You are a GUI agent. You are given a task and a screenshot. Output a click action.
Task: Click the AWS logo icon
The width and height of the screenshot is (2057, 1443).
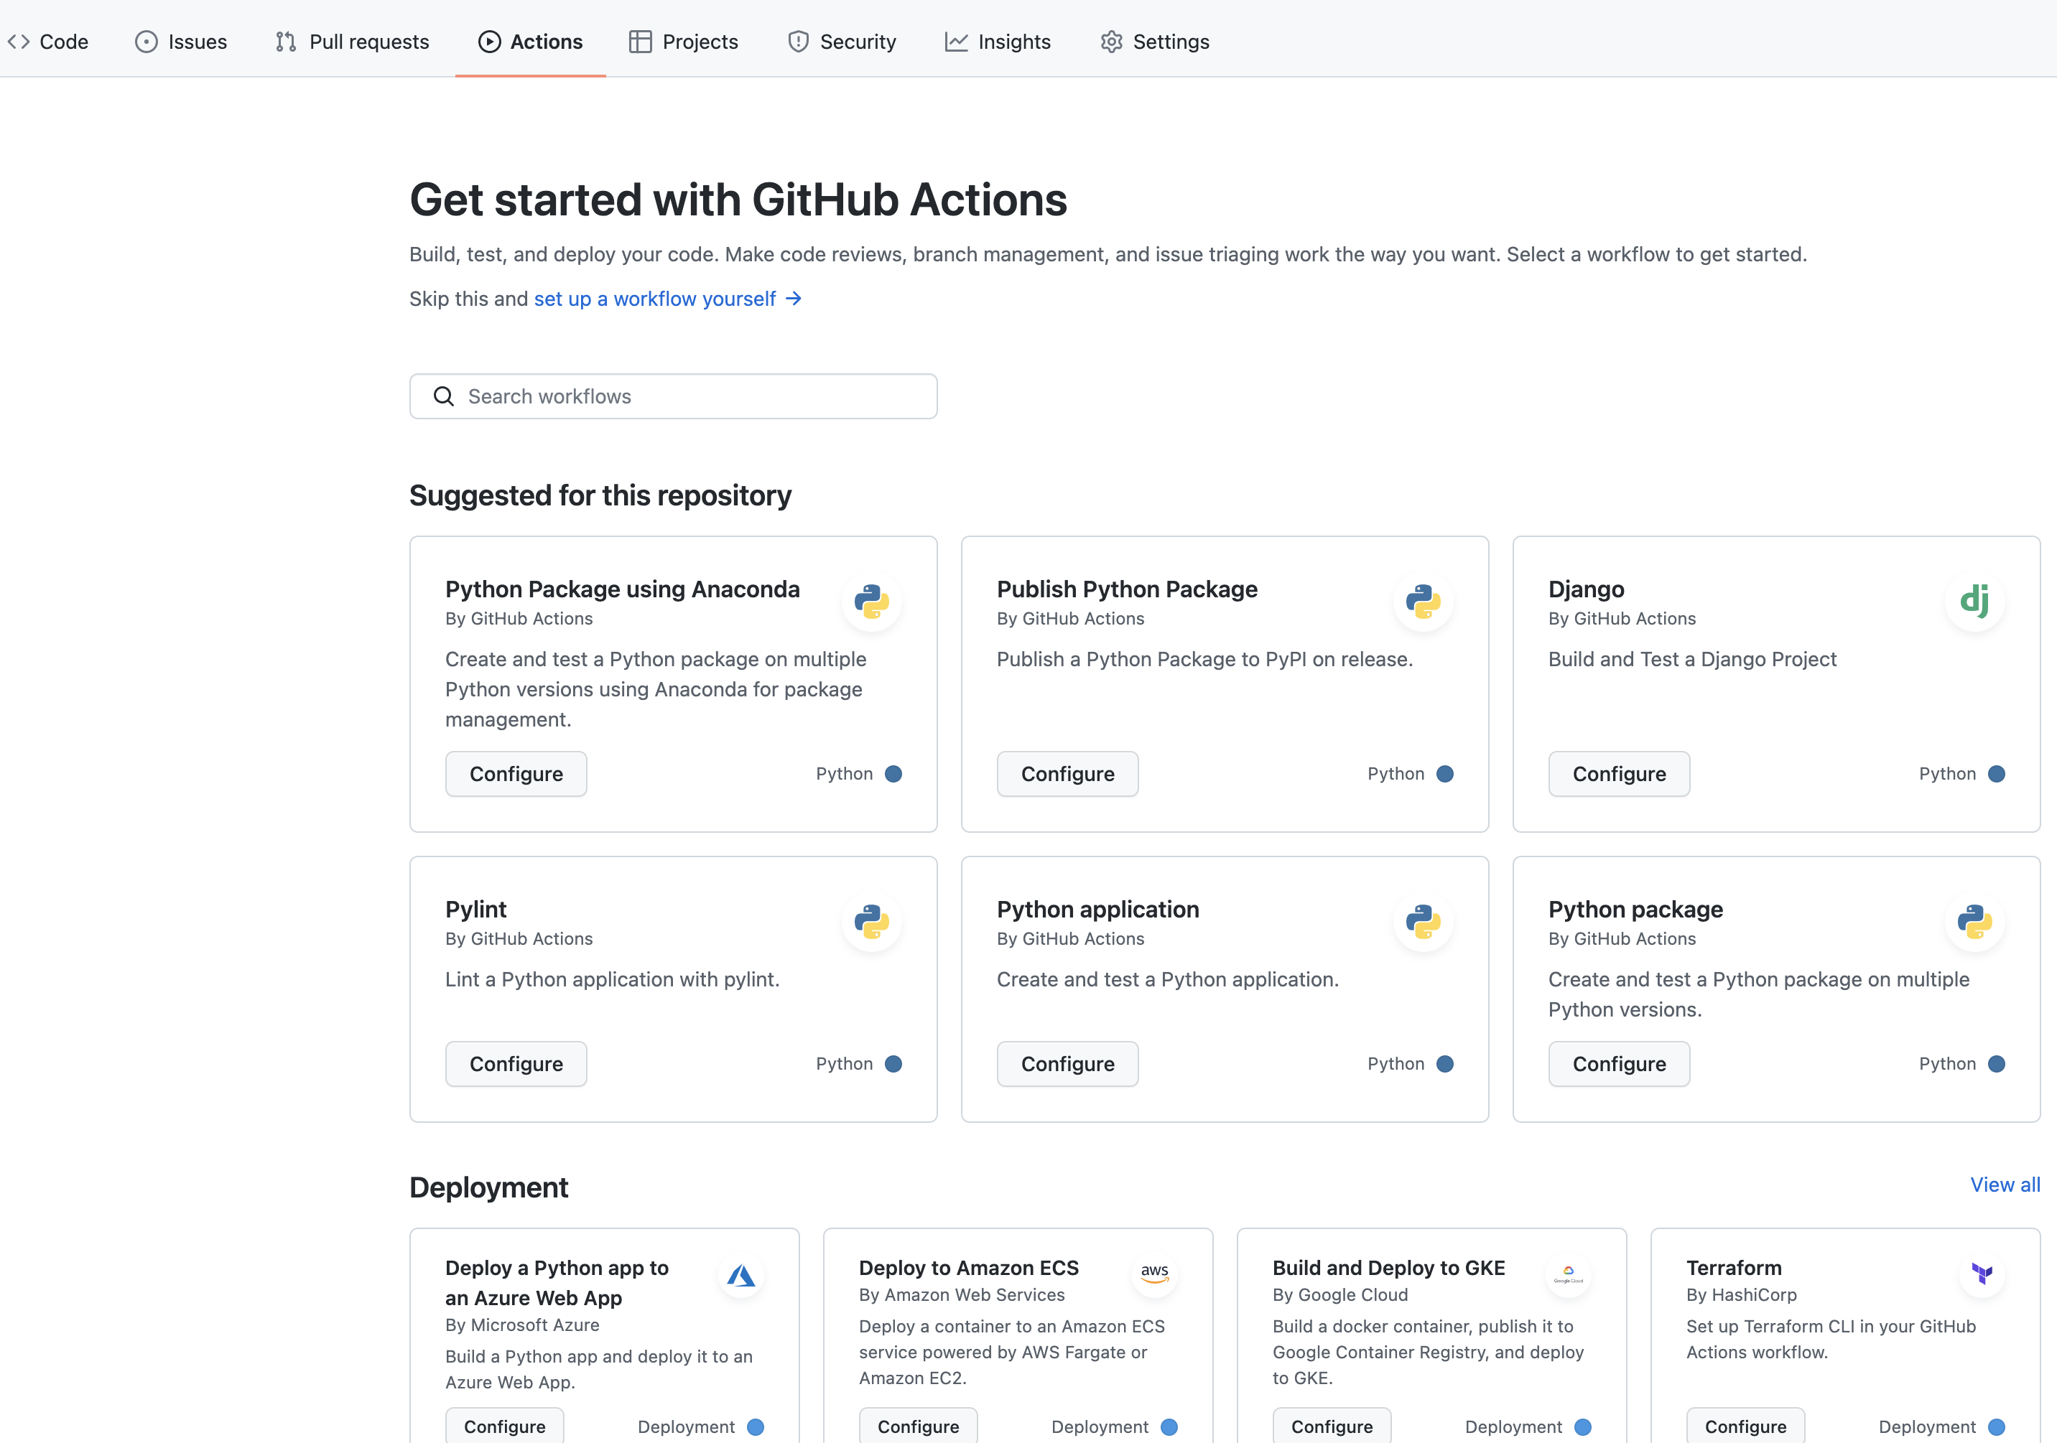pyautogui.click(x=1154, y=1273)
